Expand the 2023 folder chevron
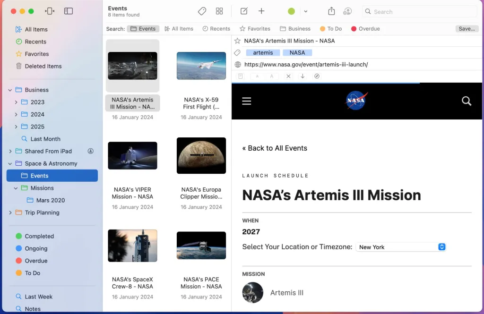 16,102
